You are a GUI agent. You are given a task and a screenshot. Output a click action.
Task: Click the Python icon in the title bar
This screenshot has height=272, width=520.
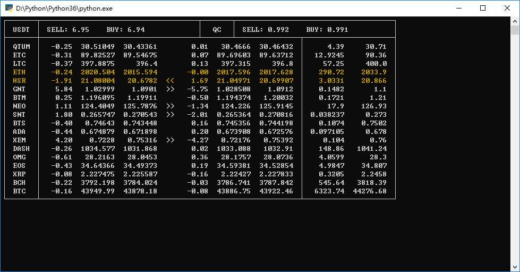click(9, 8)
